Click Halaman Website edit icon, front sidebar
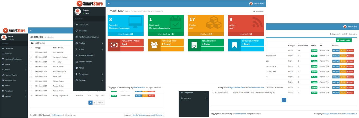This screenshot has width=359, height=118. tap(77, 56)
